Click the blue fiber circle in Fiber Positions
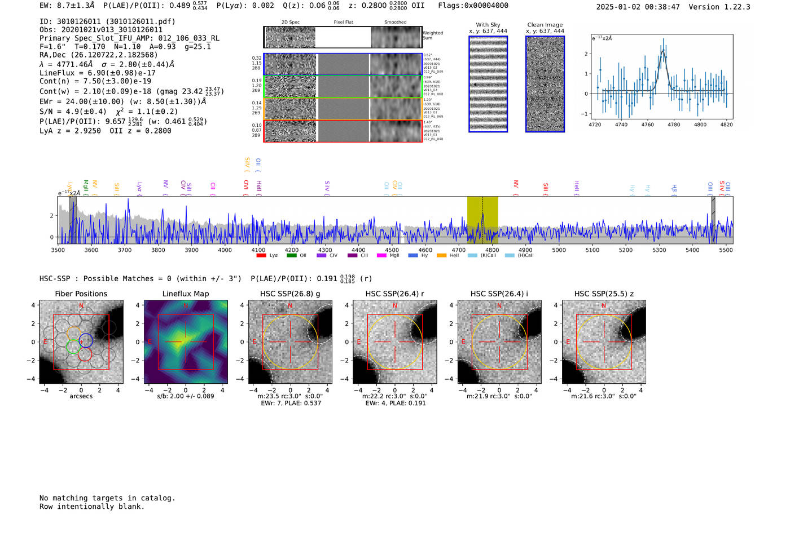Image resolution: width=790 pixels, height=537 pixels. coord(86,340)
